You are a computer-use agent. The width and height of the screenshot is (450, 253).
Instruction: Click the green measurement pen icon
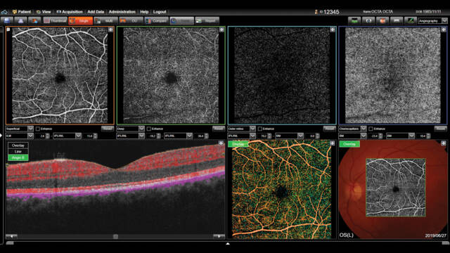(x=411, y=20)
